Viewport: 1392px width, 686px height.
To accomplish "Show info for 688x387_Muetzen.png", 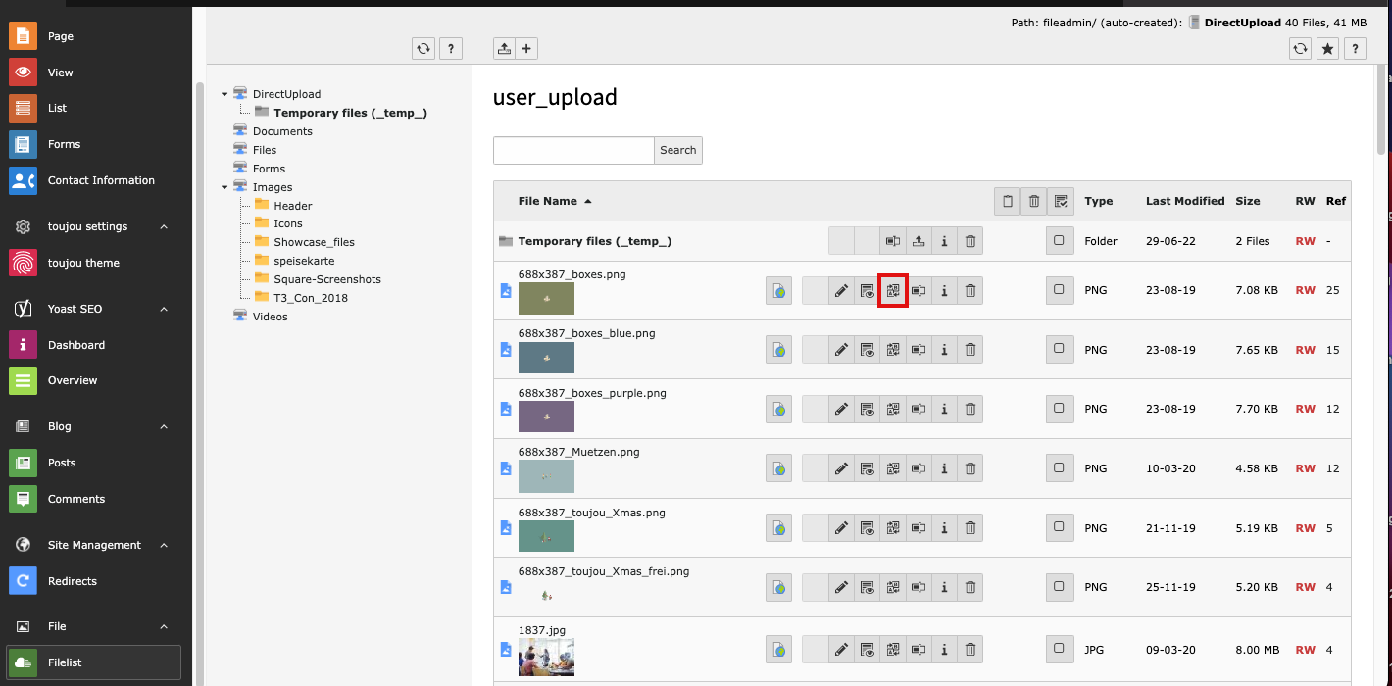I will 944,468.
